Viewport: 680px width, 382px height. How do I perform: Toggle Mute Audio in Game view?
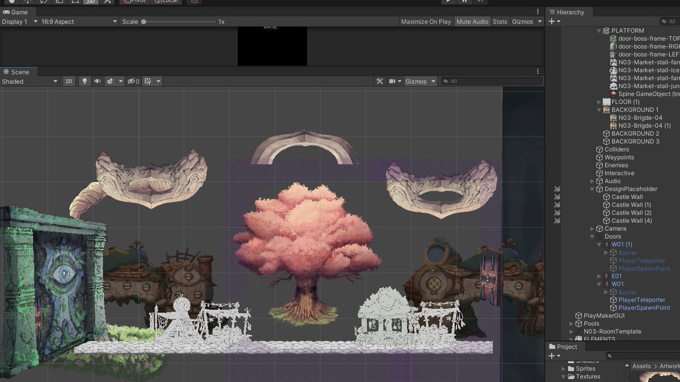[472, 22]
